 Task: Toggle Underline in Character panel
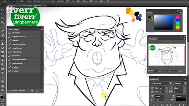[180, 105]
